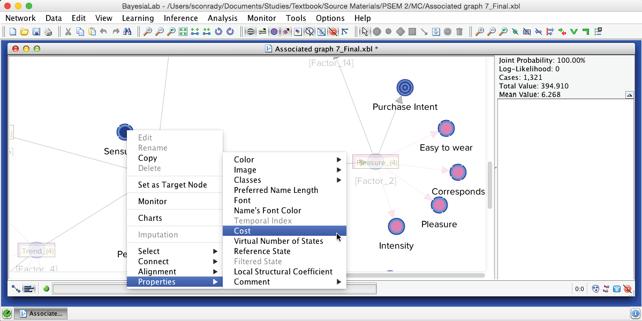Expand the Comment submenu
The height and width of the screenshot is (321, 642).
point(284,282)
